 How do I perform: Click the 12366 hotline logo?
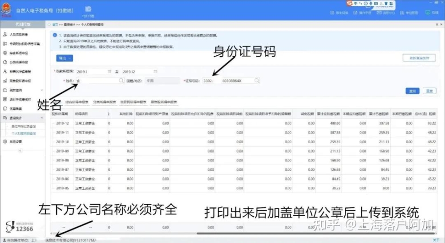point(19,227)
